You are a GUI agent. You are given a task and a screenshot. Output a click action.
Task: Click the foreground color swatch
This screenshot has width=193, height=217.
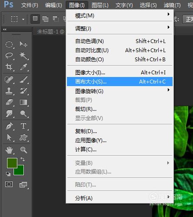tap(12, 163)
